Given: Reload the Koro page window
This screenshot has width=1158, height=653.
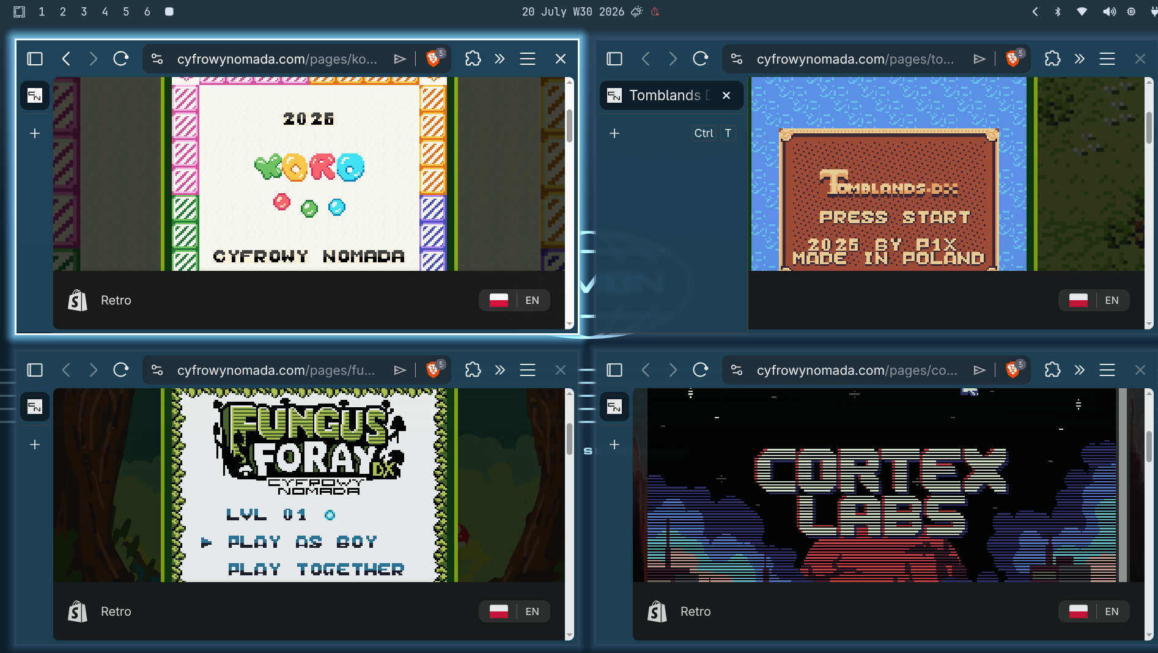Looking at the screenshot, I should 120,59.
